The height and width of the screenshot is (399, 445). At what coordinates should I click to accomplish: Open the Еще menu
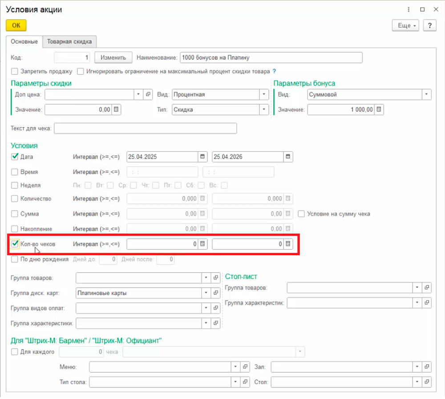coord(405,25)
